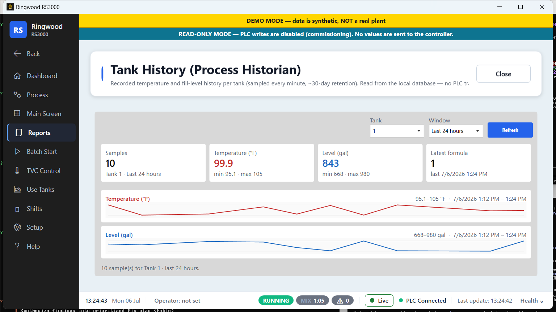Click the READ-ONLY MODE teal banner

(316, 34)
